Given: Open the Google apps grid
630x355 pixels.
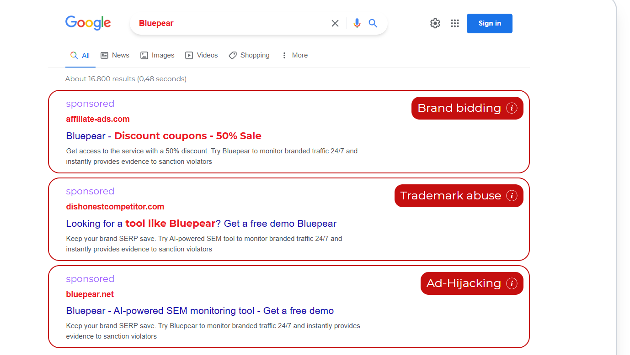Looking at the screenshot, I should 454,23.
